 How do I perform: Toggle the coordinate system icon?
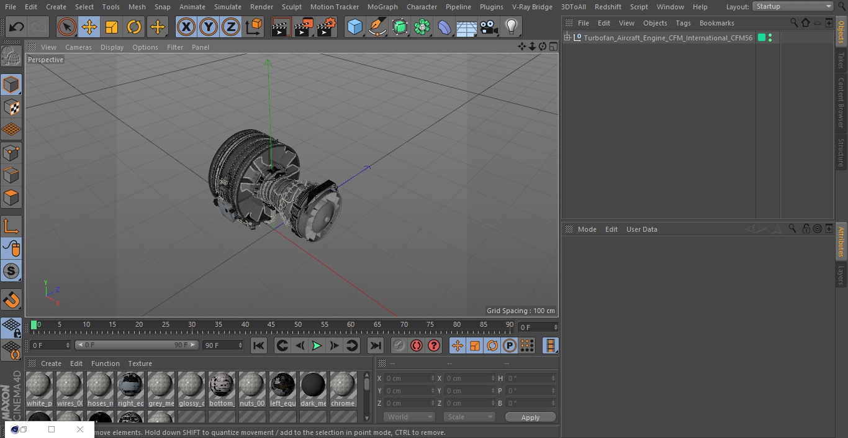click(254, 27)
